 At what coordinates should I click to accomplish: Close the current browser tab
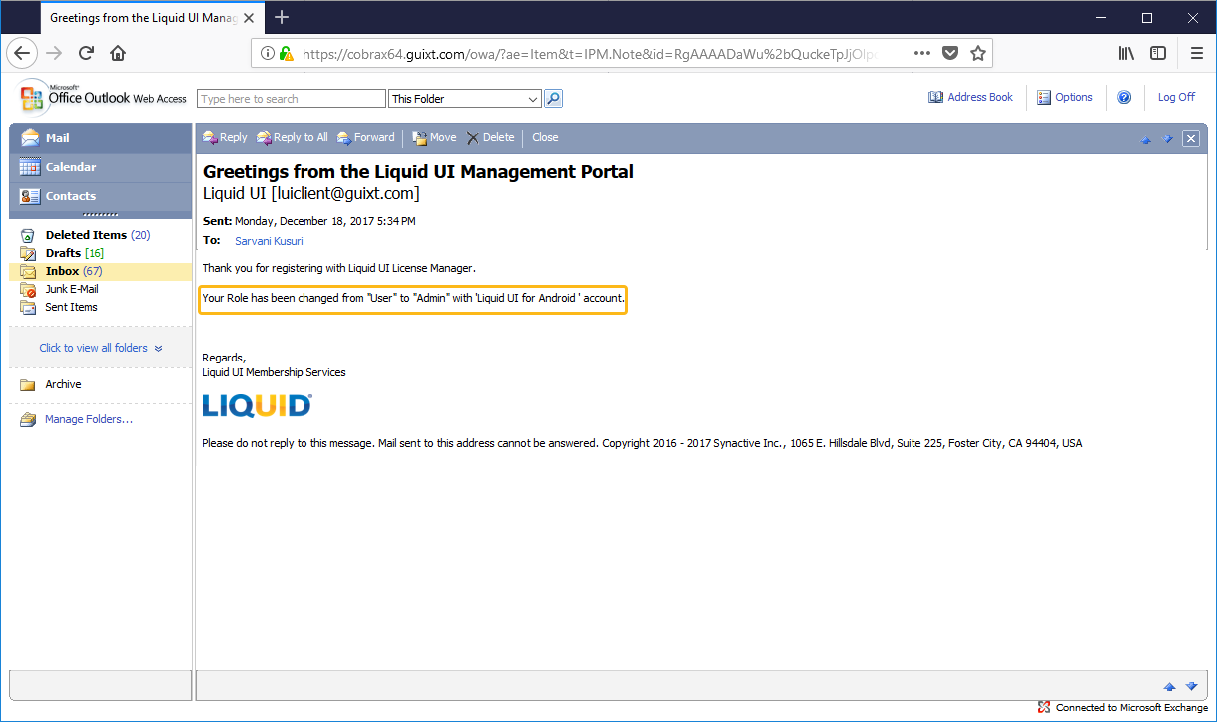point(250,17)
